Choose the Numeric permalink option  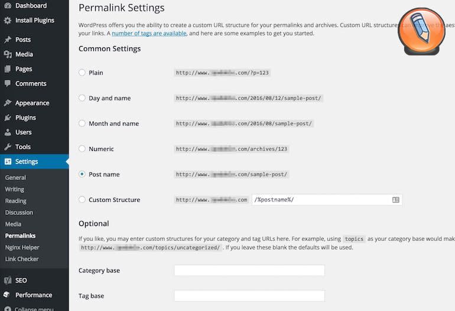tap(82, 149)
